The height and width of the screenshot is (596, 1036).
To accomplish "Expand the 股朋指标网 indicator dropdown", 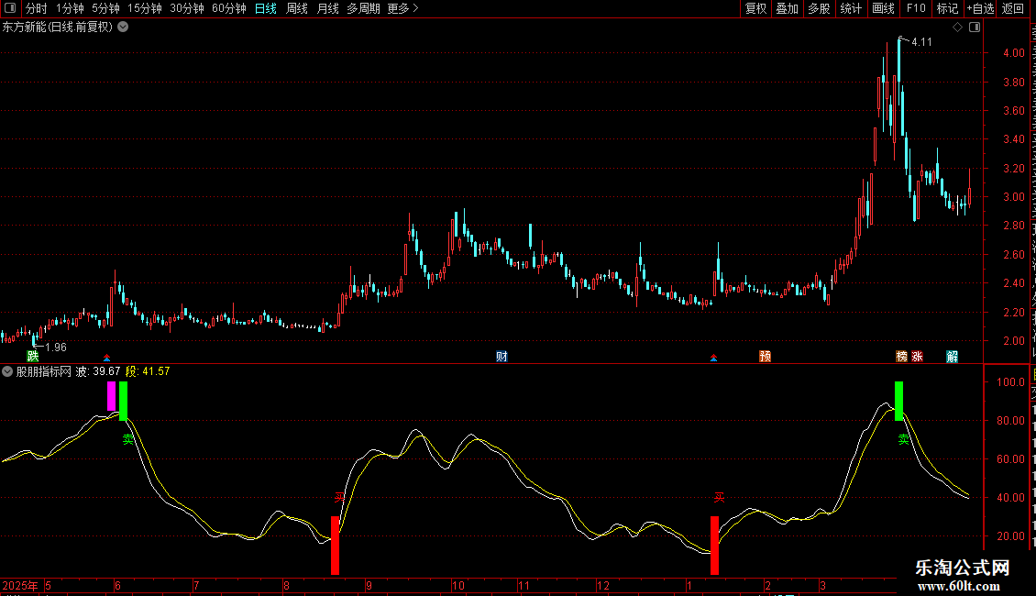I will point(7,372).
